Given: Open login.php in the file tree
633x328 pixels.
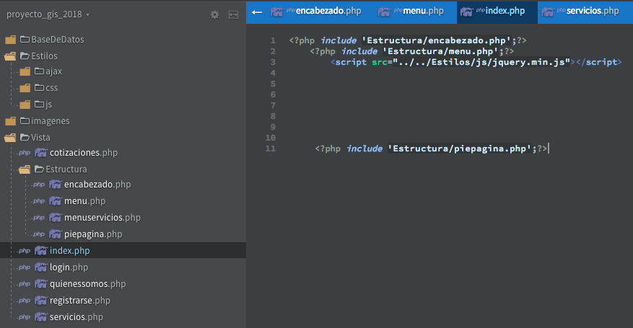Looking at the screenshot, I should coord(69,267).
